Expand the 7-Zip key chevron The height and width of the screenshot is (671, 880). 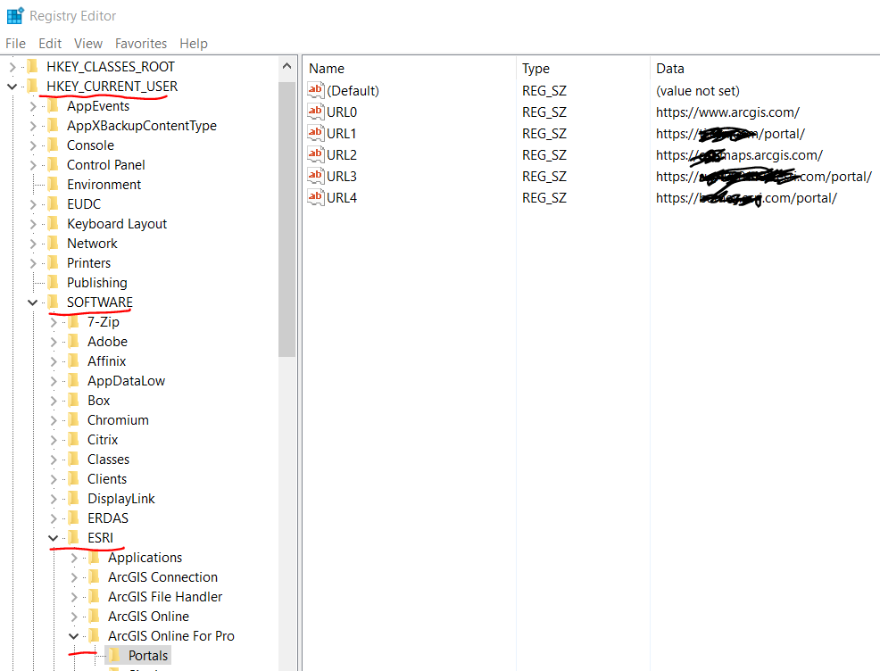click(54, 322)
